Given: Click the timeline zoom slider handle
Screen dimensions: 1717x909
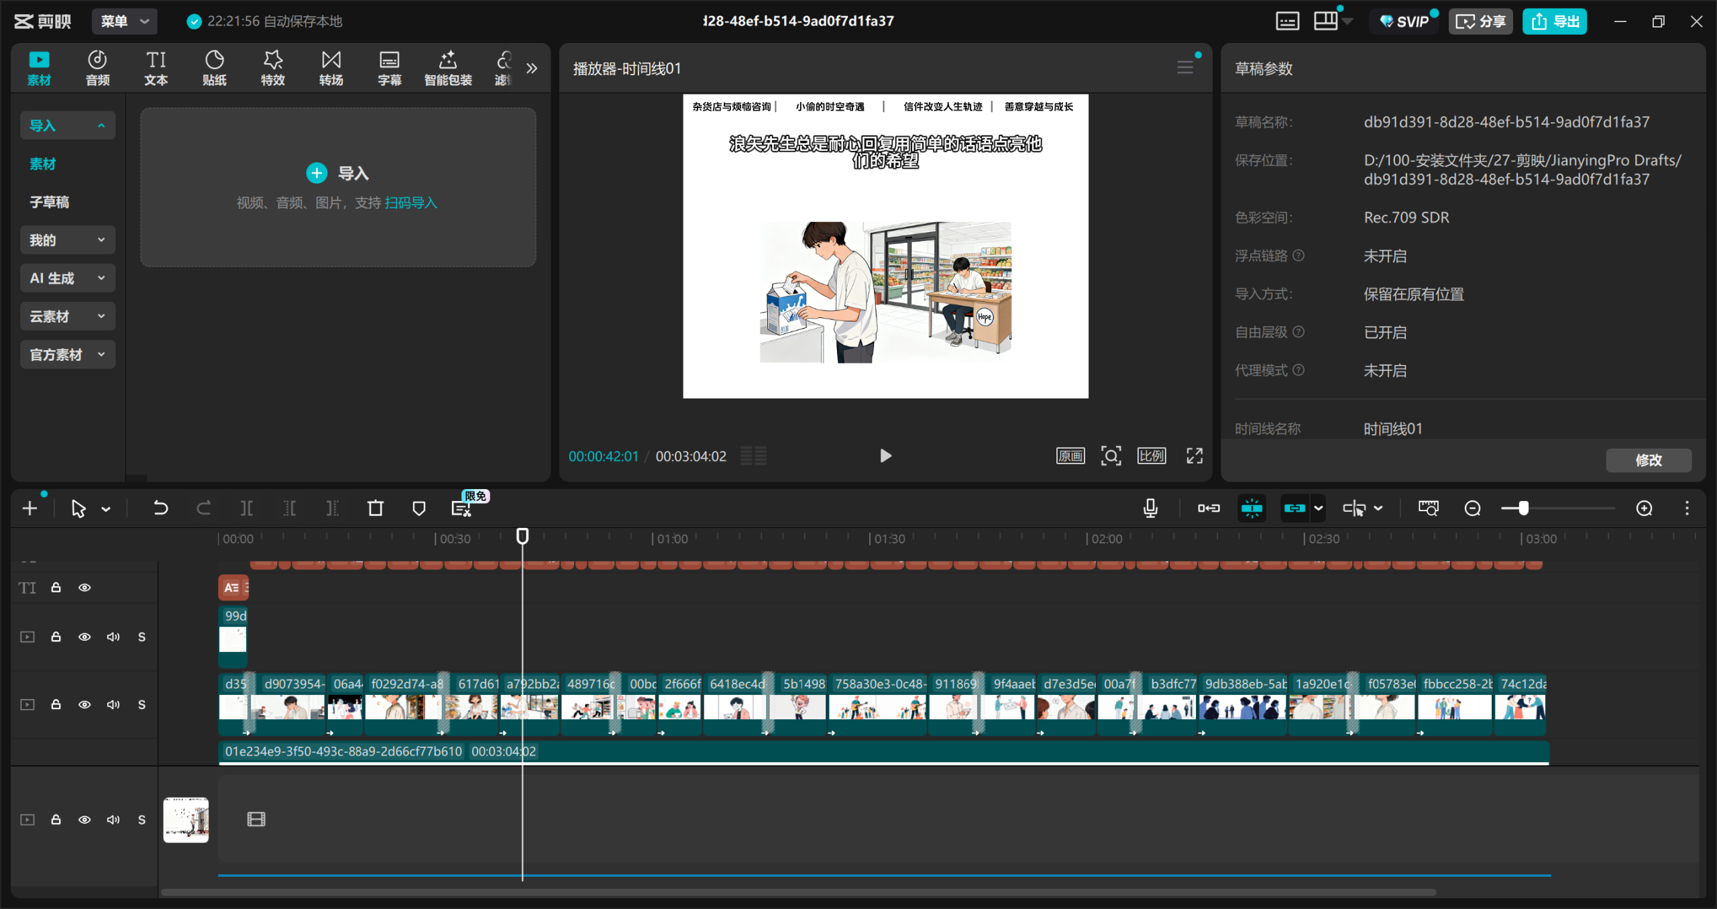Looking at the screenshot, I should click(x=1523, y=509).
